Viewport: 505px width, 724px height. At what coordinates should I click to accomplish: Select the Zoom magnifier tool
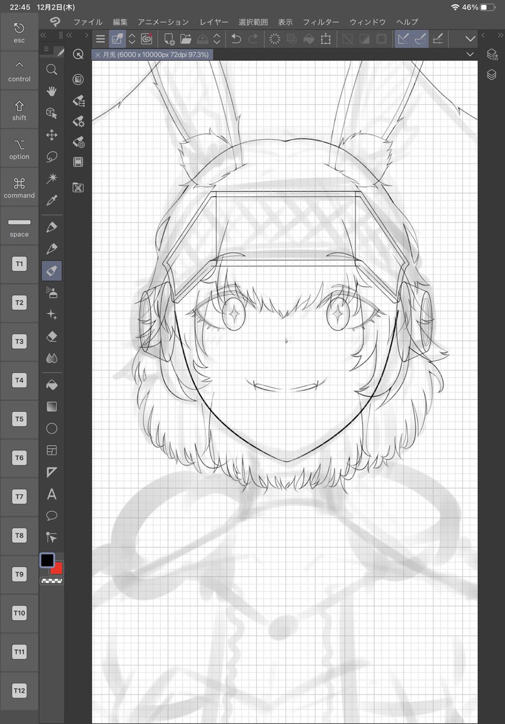[52, 69]
